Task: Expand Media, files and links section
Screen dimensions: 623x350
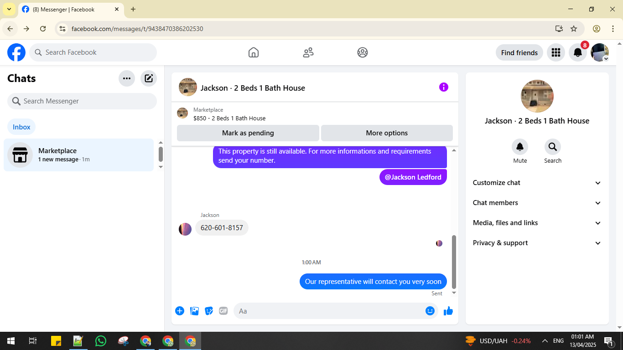Action: (537, 223)
